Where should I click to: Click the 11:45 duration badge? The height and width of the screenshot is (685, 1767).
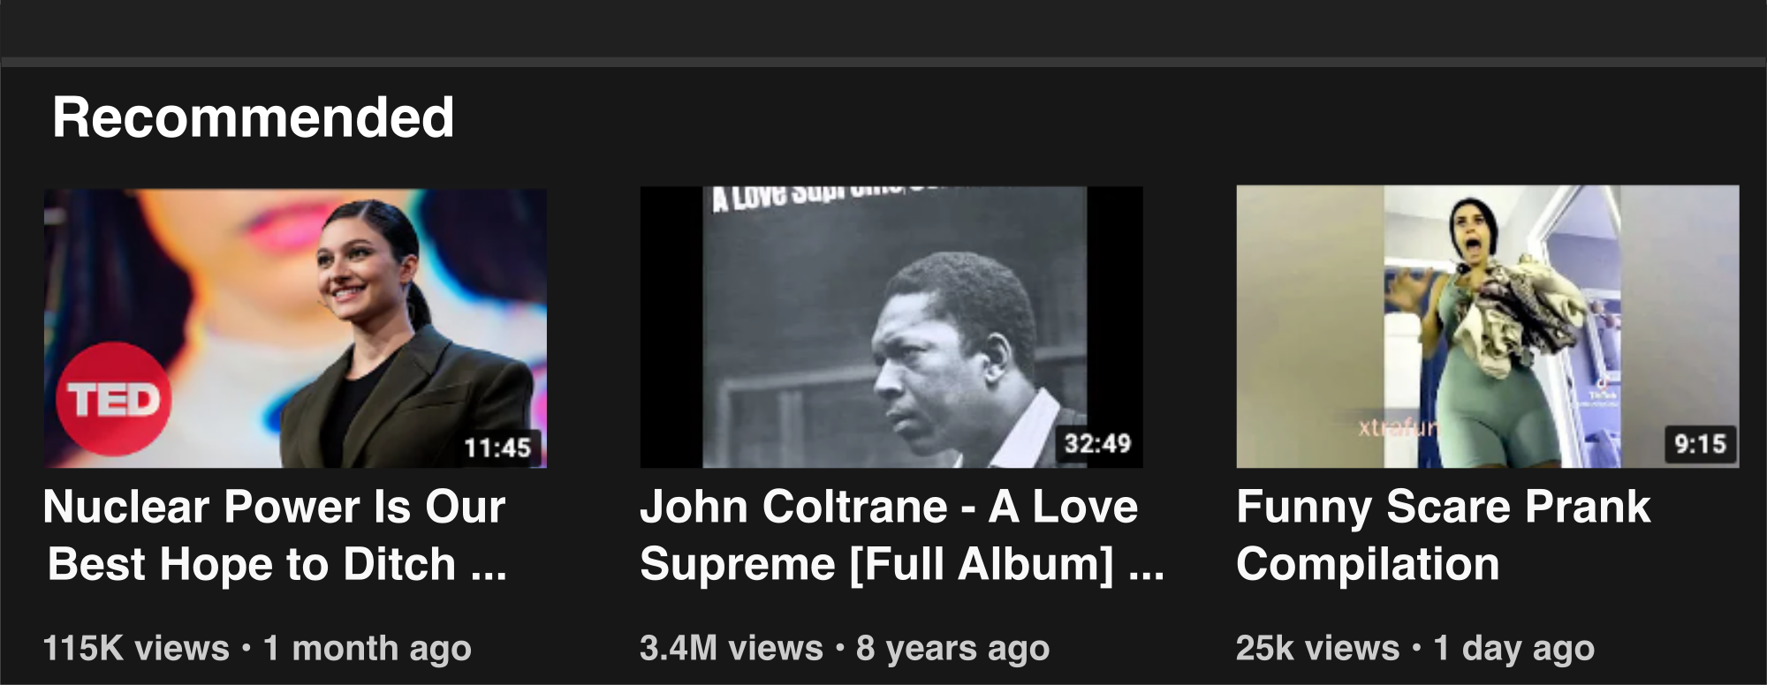pyautogui.click(x=497, y=448)
